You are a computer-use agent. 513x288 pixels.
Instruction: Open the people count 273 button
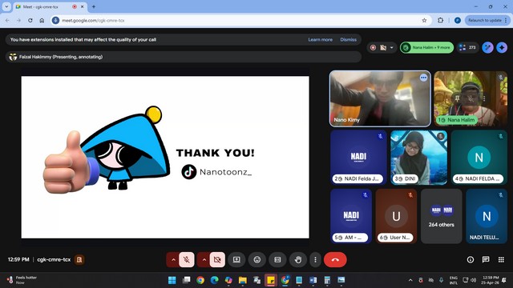pos(467,48)
